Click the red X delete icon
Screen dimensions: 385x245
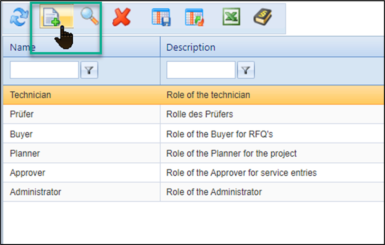(x=121, y=18)
